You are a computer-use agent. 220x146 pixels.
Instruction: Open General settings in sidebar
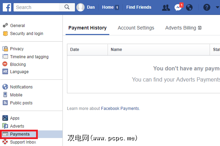[17, 26]
